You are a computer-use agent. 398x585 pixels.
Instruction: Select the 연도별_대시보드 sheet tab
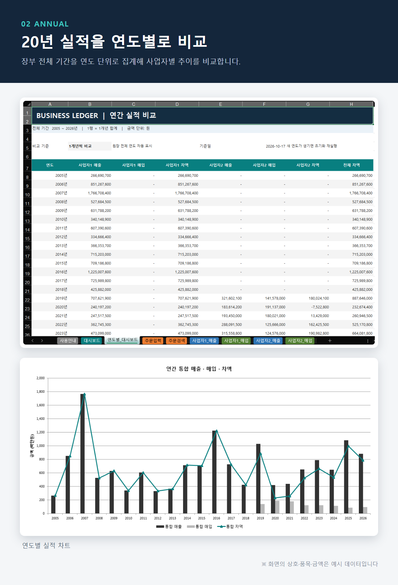[x=122, y=340]
